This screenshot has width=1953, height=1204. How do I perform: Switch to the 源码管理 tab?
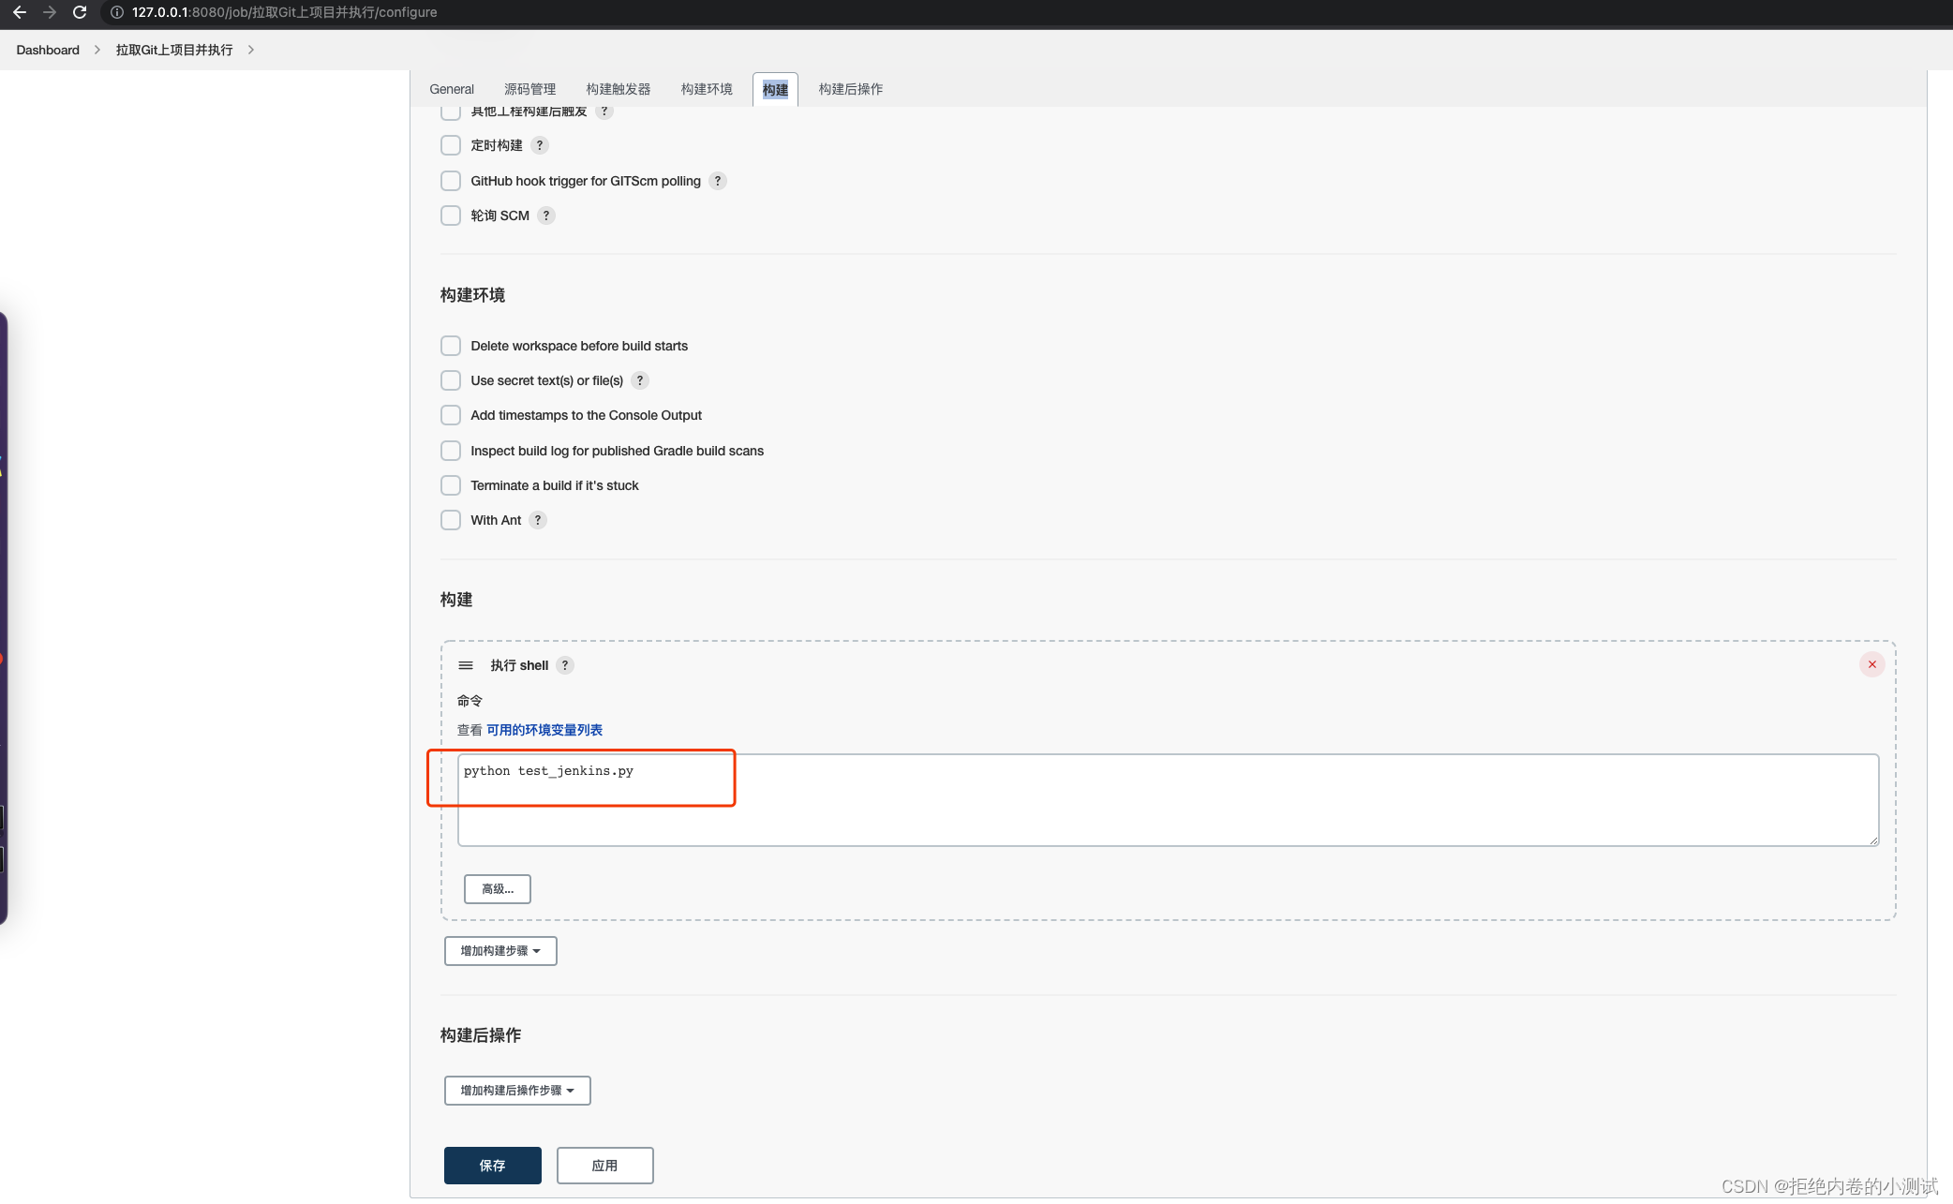pos(530,89)
